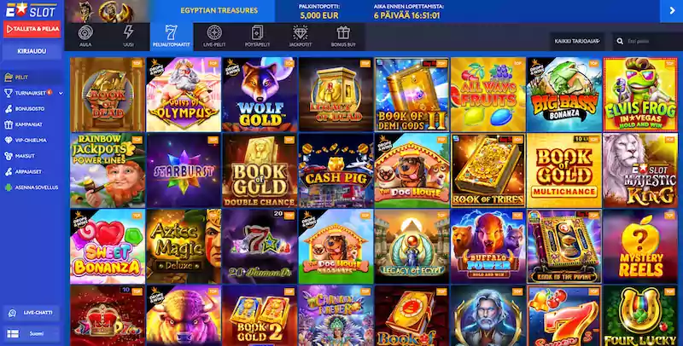Advance the banner with the right arrow
Viewport: 683px width, 346px height.
[x=671, y=11]
